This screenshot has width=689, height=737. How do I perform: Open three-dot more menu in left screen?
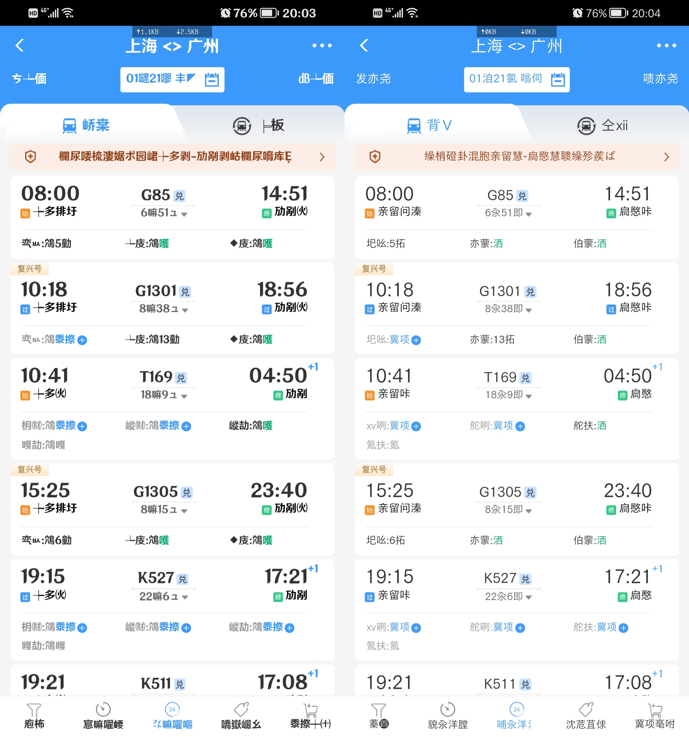click(x=322, y=46)
